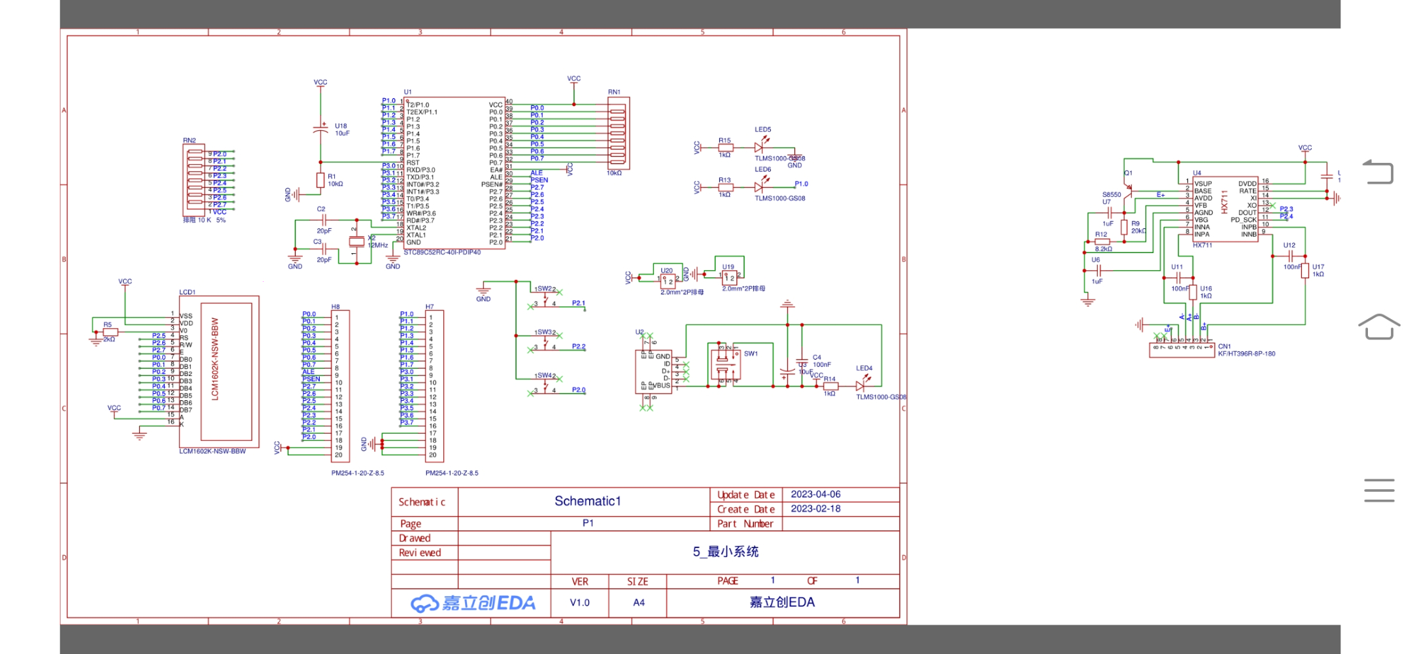Click the R14 resistor label
Viewport: 1417px width, 654px height.
(829, 379)
